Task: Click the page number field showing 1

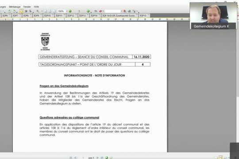Action: pyautogui.click(x=83, y=158)
